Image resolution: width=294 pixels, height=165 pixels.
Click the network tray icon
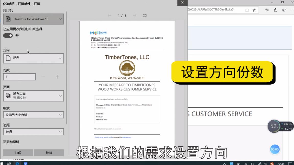pyautogui.click(x=246, y=164)
